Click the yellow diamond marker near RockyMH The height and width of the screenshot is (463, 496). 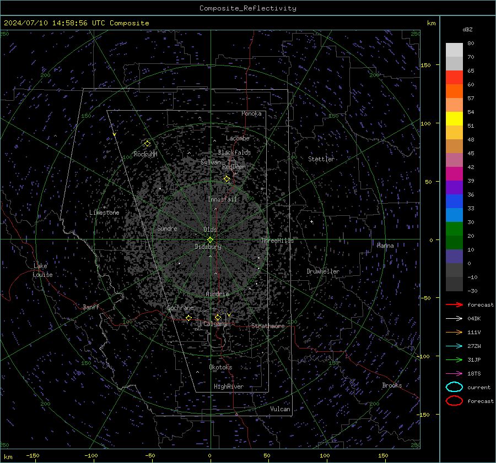pyautogui.click(x=147, y=144)
